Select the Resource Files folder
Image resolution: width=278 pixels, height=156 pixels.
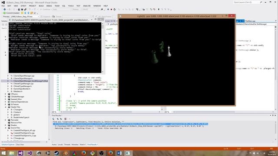[16, 123]
